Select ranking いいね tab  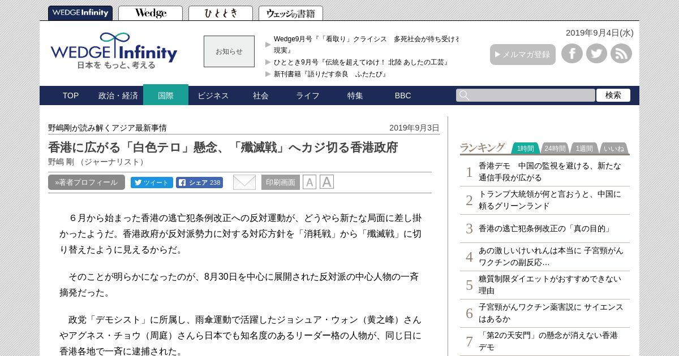614,148
